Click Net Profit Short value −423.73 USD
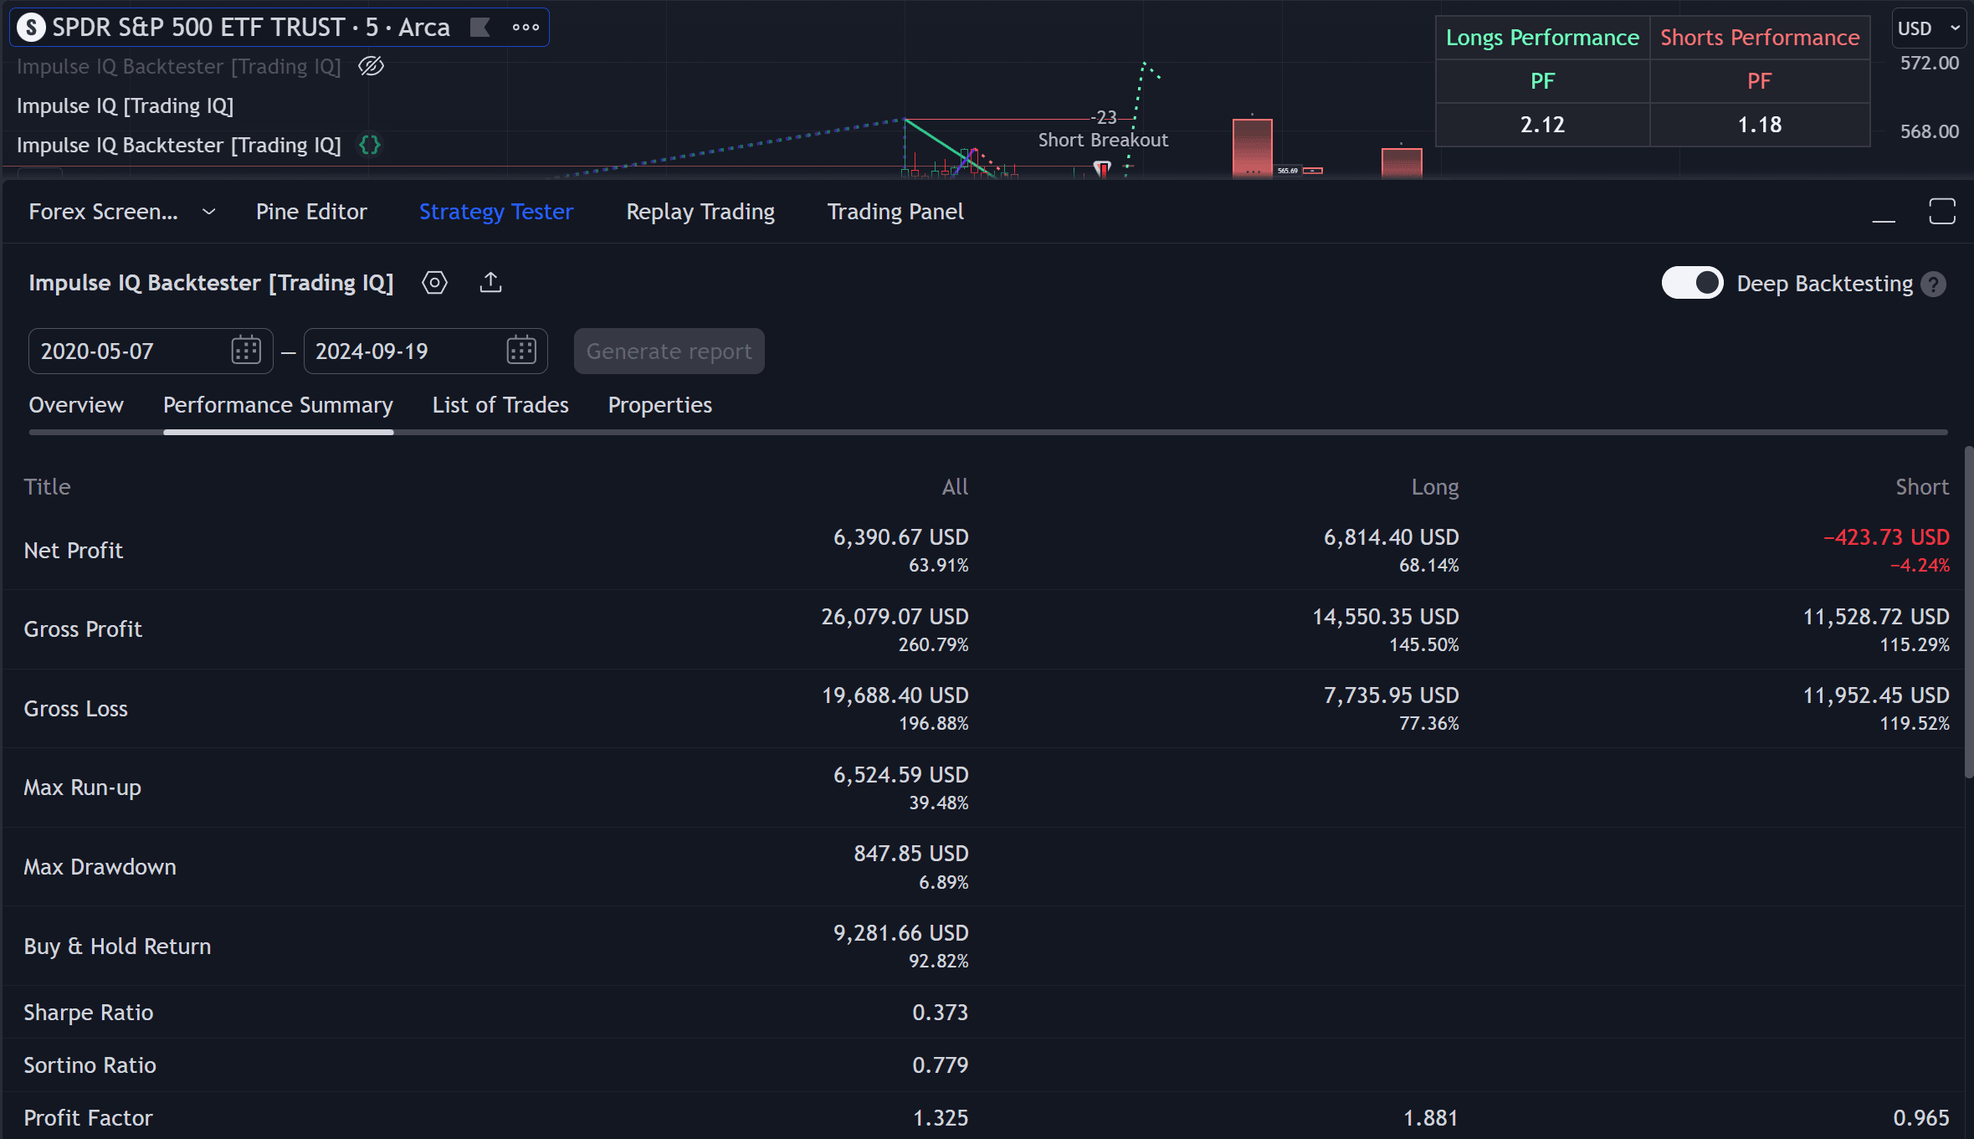1974x1139 pixels. (x=1886, y=537)
